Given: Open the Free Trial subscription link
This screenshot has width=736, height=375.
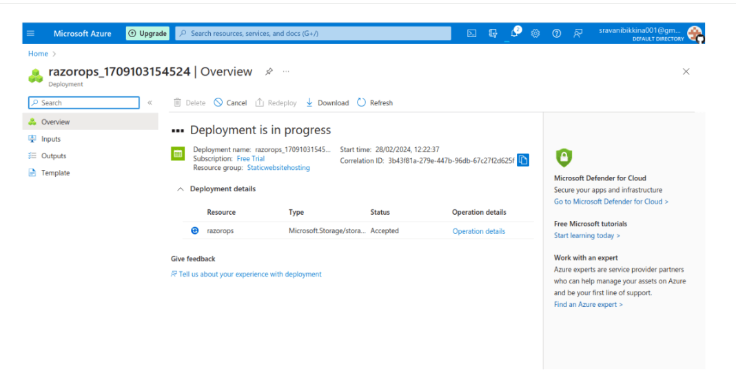Looking at the screenshot, I should pyautogui.click(x=251, y=158).
